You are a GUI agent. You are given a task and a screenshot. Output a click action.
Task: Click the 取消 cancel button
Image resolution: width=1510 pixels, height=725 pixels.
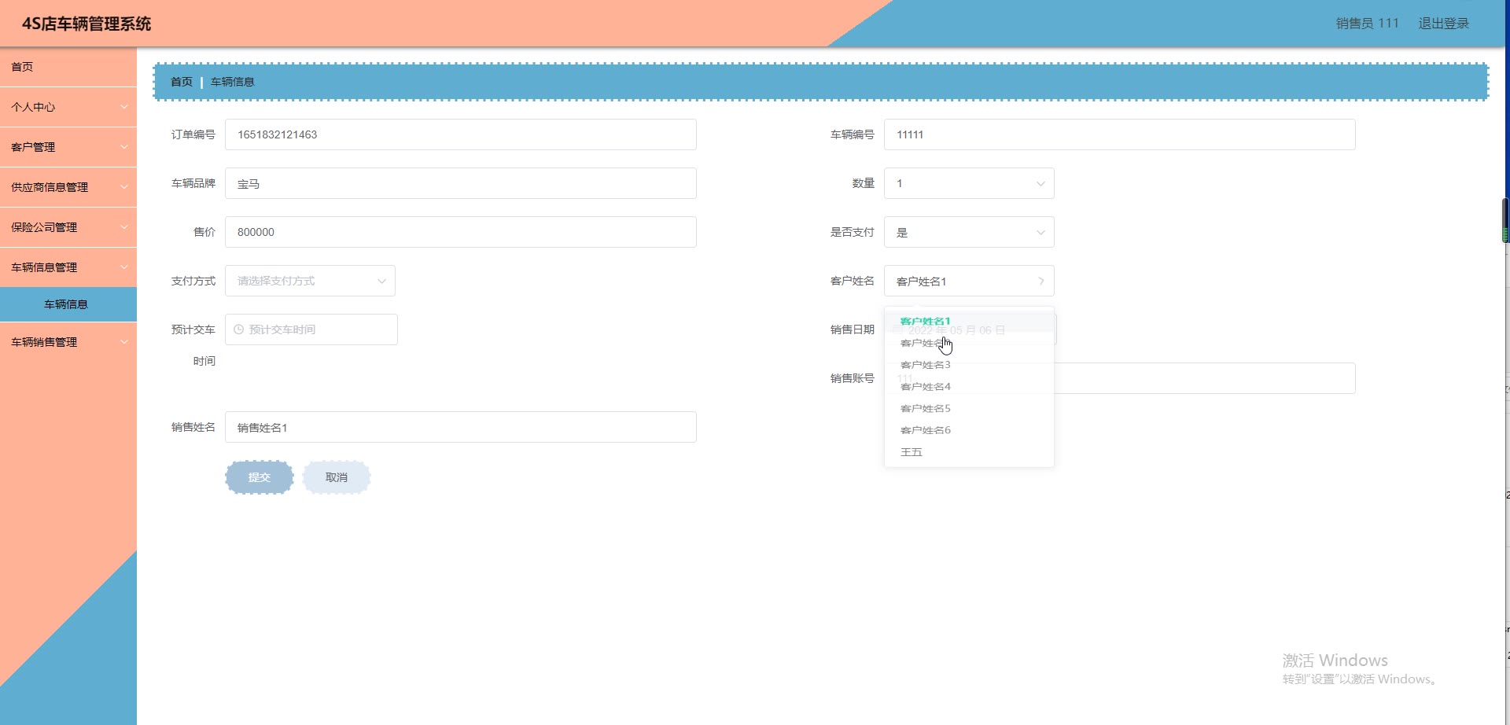coord(337,477)
